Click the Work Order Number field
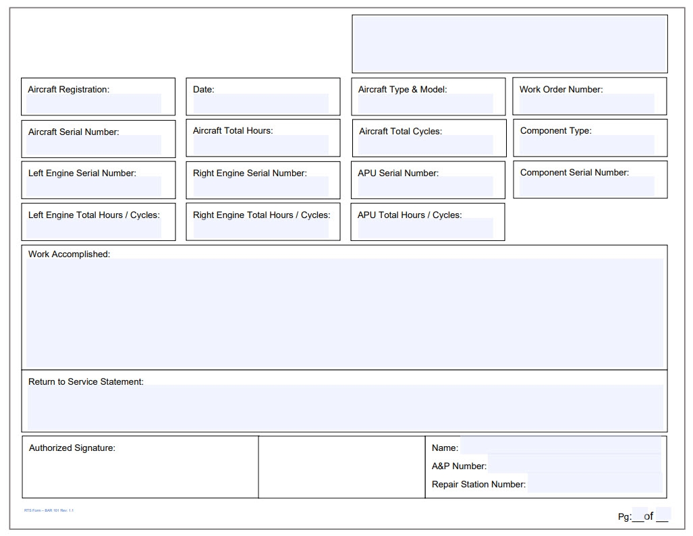 [587, 104]
